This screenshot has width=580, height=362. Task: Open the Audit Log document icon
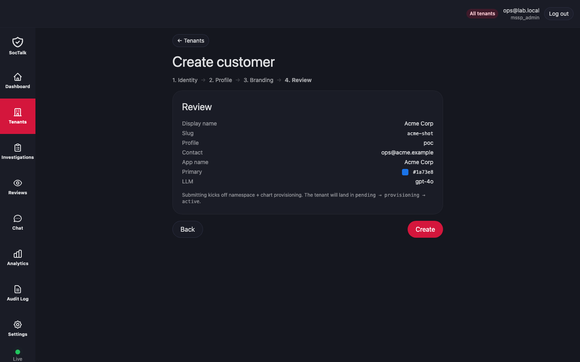pyautogui.click(x=18, y=289)
